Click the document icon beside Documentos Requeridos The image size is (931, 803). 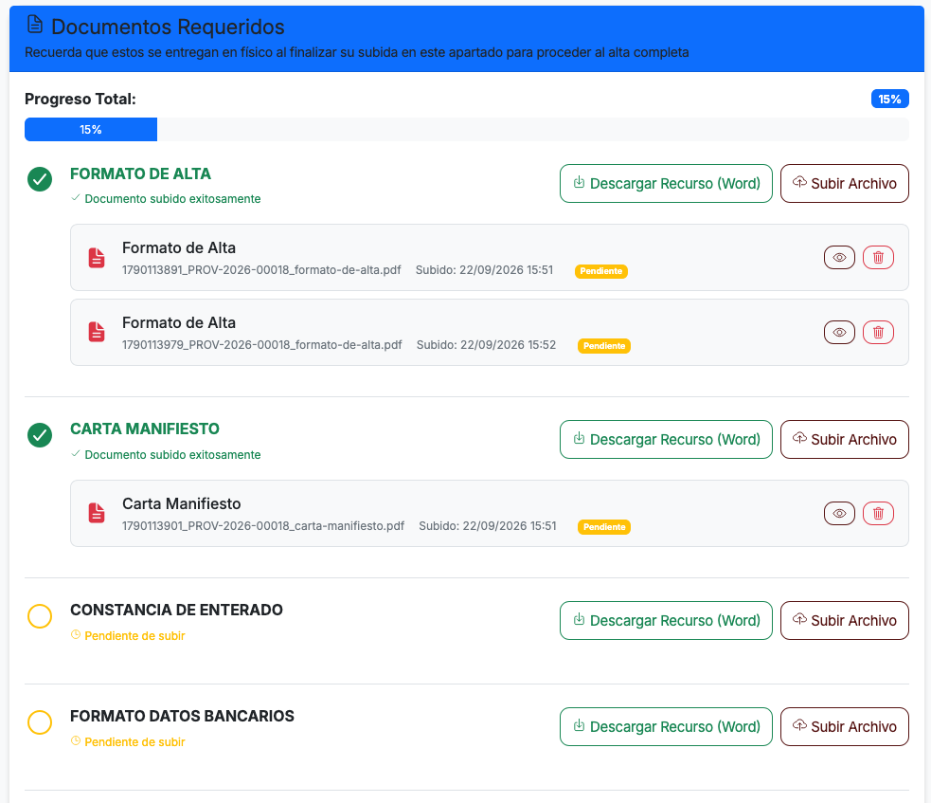(x=35, y=25)
